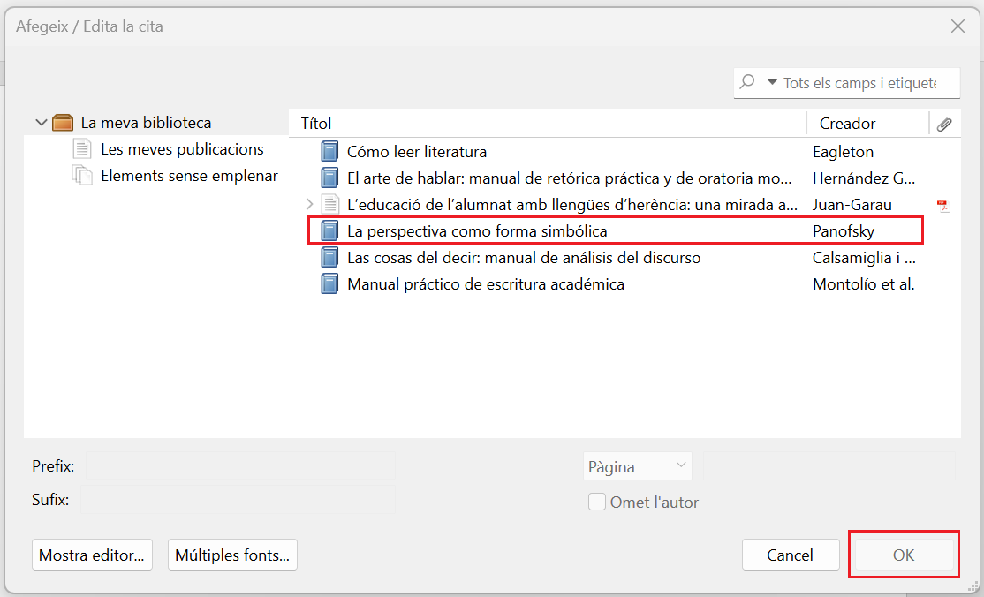The height and width of the screenshot is (597, 984).
Task: Click the Elements sense emplenar icon
Action: tap(82, 175)
